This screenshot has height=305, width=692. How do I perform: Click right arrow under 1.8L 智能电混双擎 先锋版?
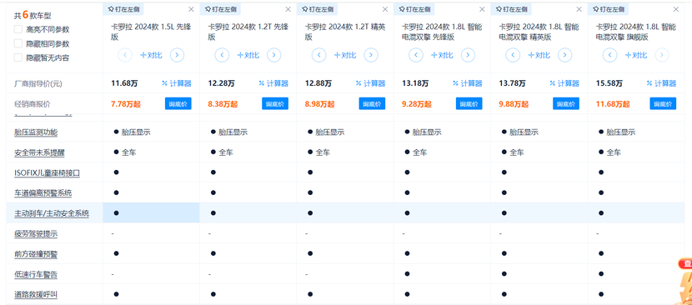click(468, 55)
